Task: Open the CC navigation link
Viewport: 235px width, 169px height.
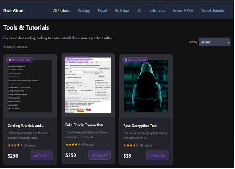Action: pyautogui.click(x=139, y=10)
